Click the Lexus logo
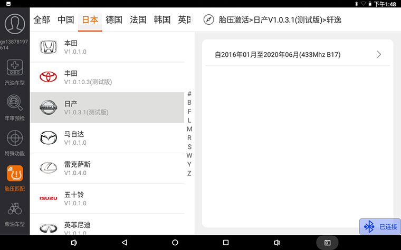The width and height of the screenshot is (401, 250). coord(49,168)
